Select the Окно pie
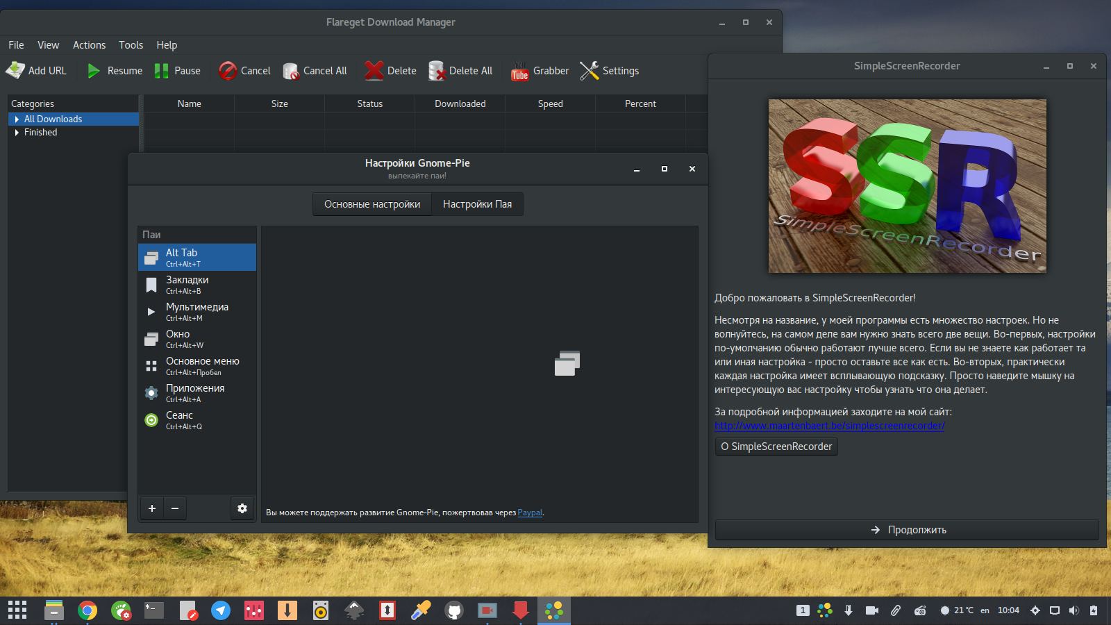Viewport: 1111px width, 625px height. tap(197, 339)
